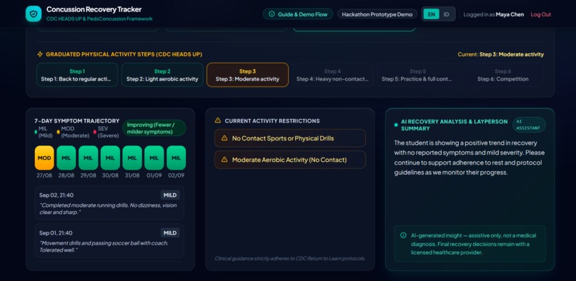Click the Current Activity Restrictions heading
Viewport: 576px width, 281px height.
click(x=272, y=121)
